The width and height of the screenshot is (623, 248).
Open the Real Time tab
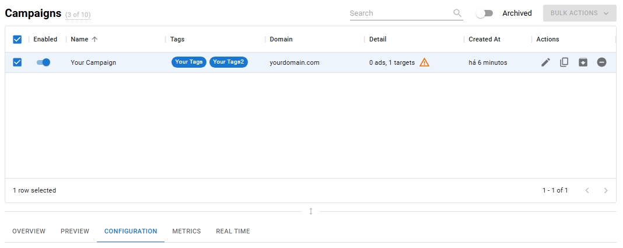[x=233, y=232]
